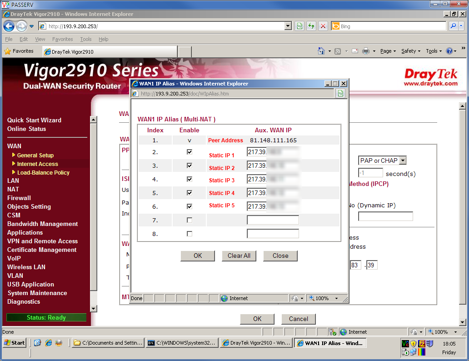
Task: Click the RSS feeds icon
Action: tap(338, 51)
